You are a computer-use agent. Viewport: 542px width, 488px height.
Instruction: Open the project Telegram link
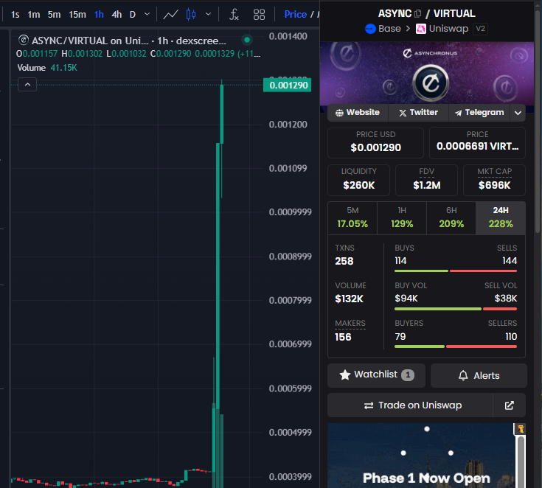point(479,112)
